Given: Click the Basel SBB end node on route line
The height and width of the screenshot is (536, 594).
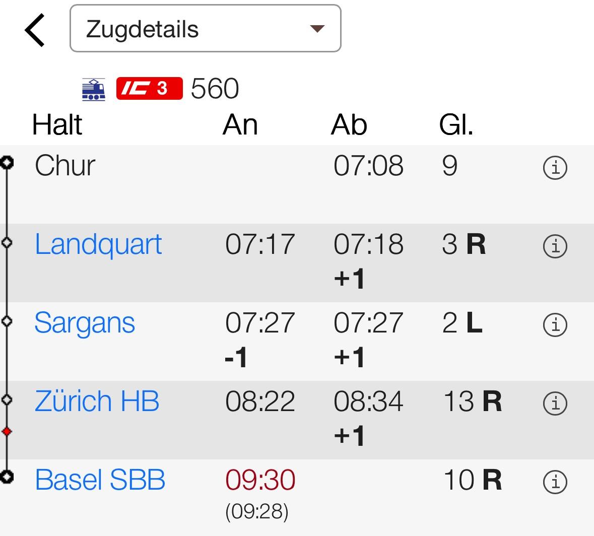Looking at the screenshot, I should tap(7, 477).
